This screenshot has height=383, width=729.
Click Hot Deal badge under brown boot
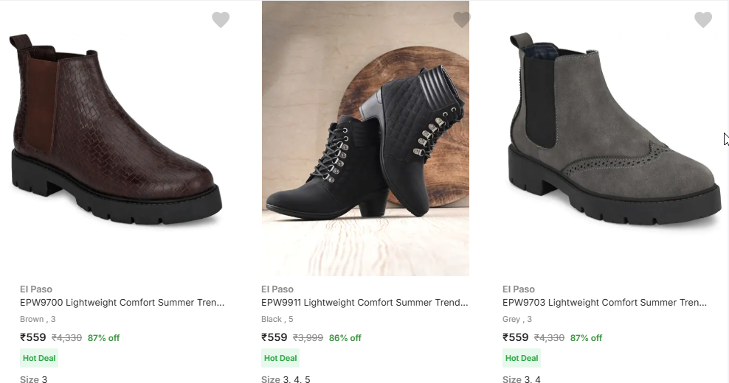[39, 359]
